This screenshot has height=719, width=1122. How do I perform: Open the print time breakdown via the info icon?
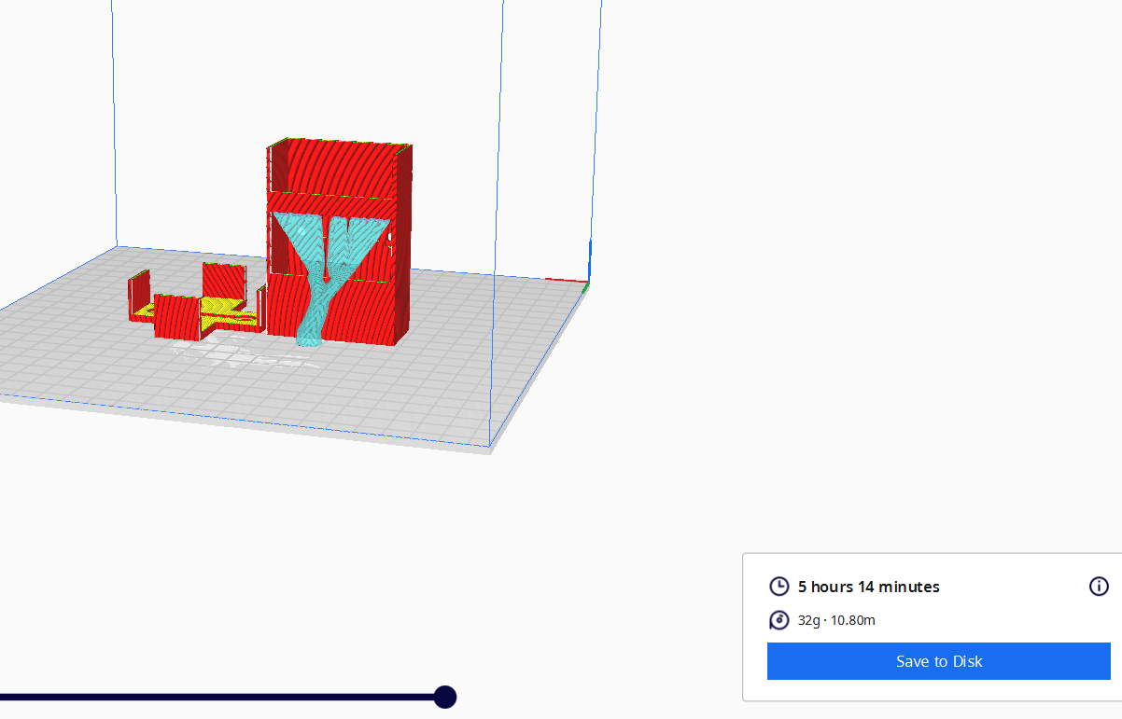pos(1099,587)
